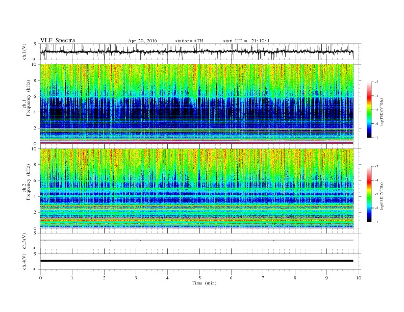Click the "3" tick on the time axis

[136, 278]
